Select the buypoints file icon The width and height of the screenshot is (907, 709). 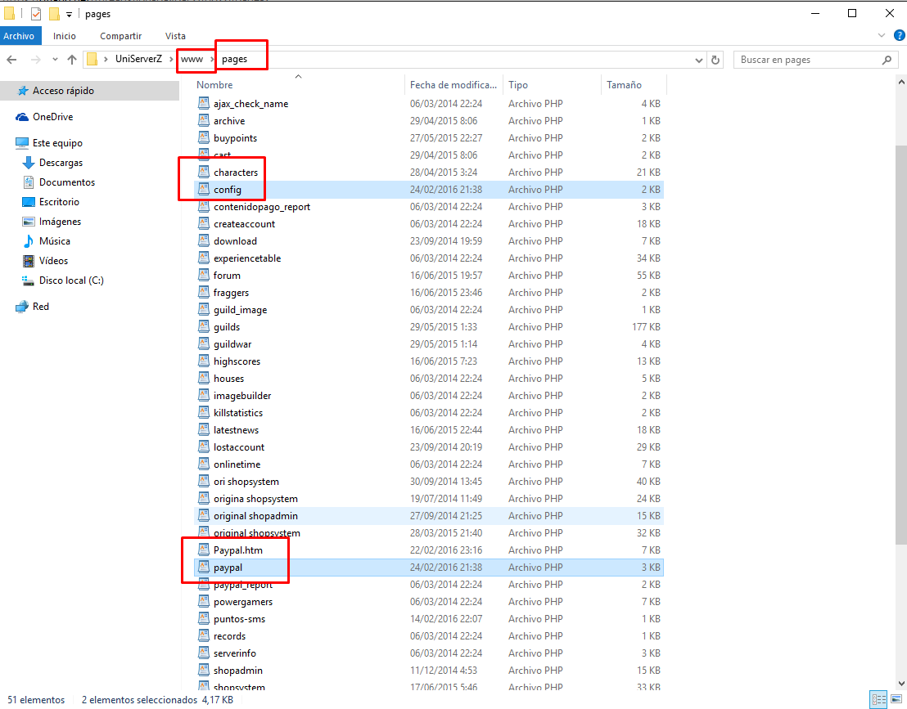tap(204, 137)
